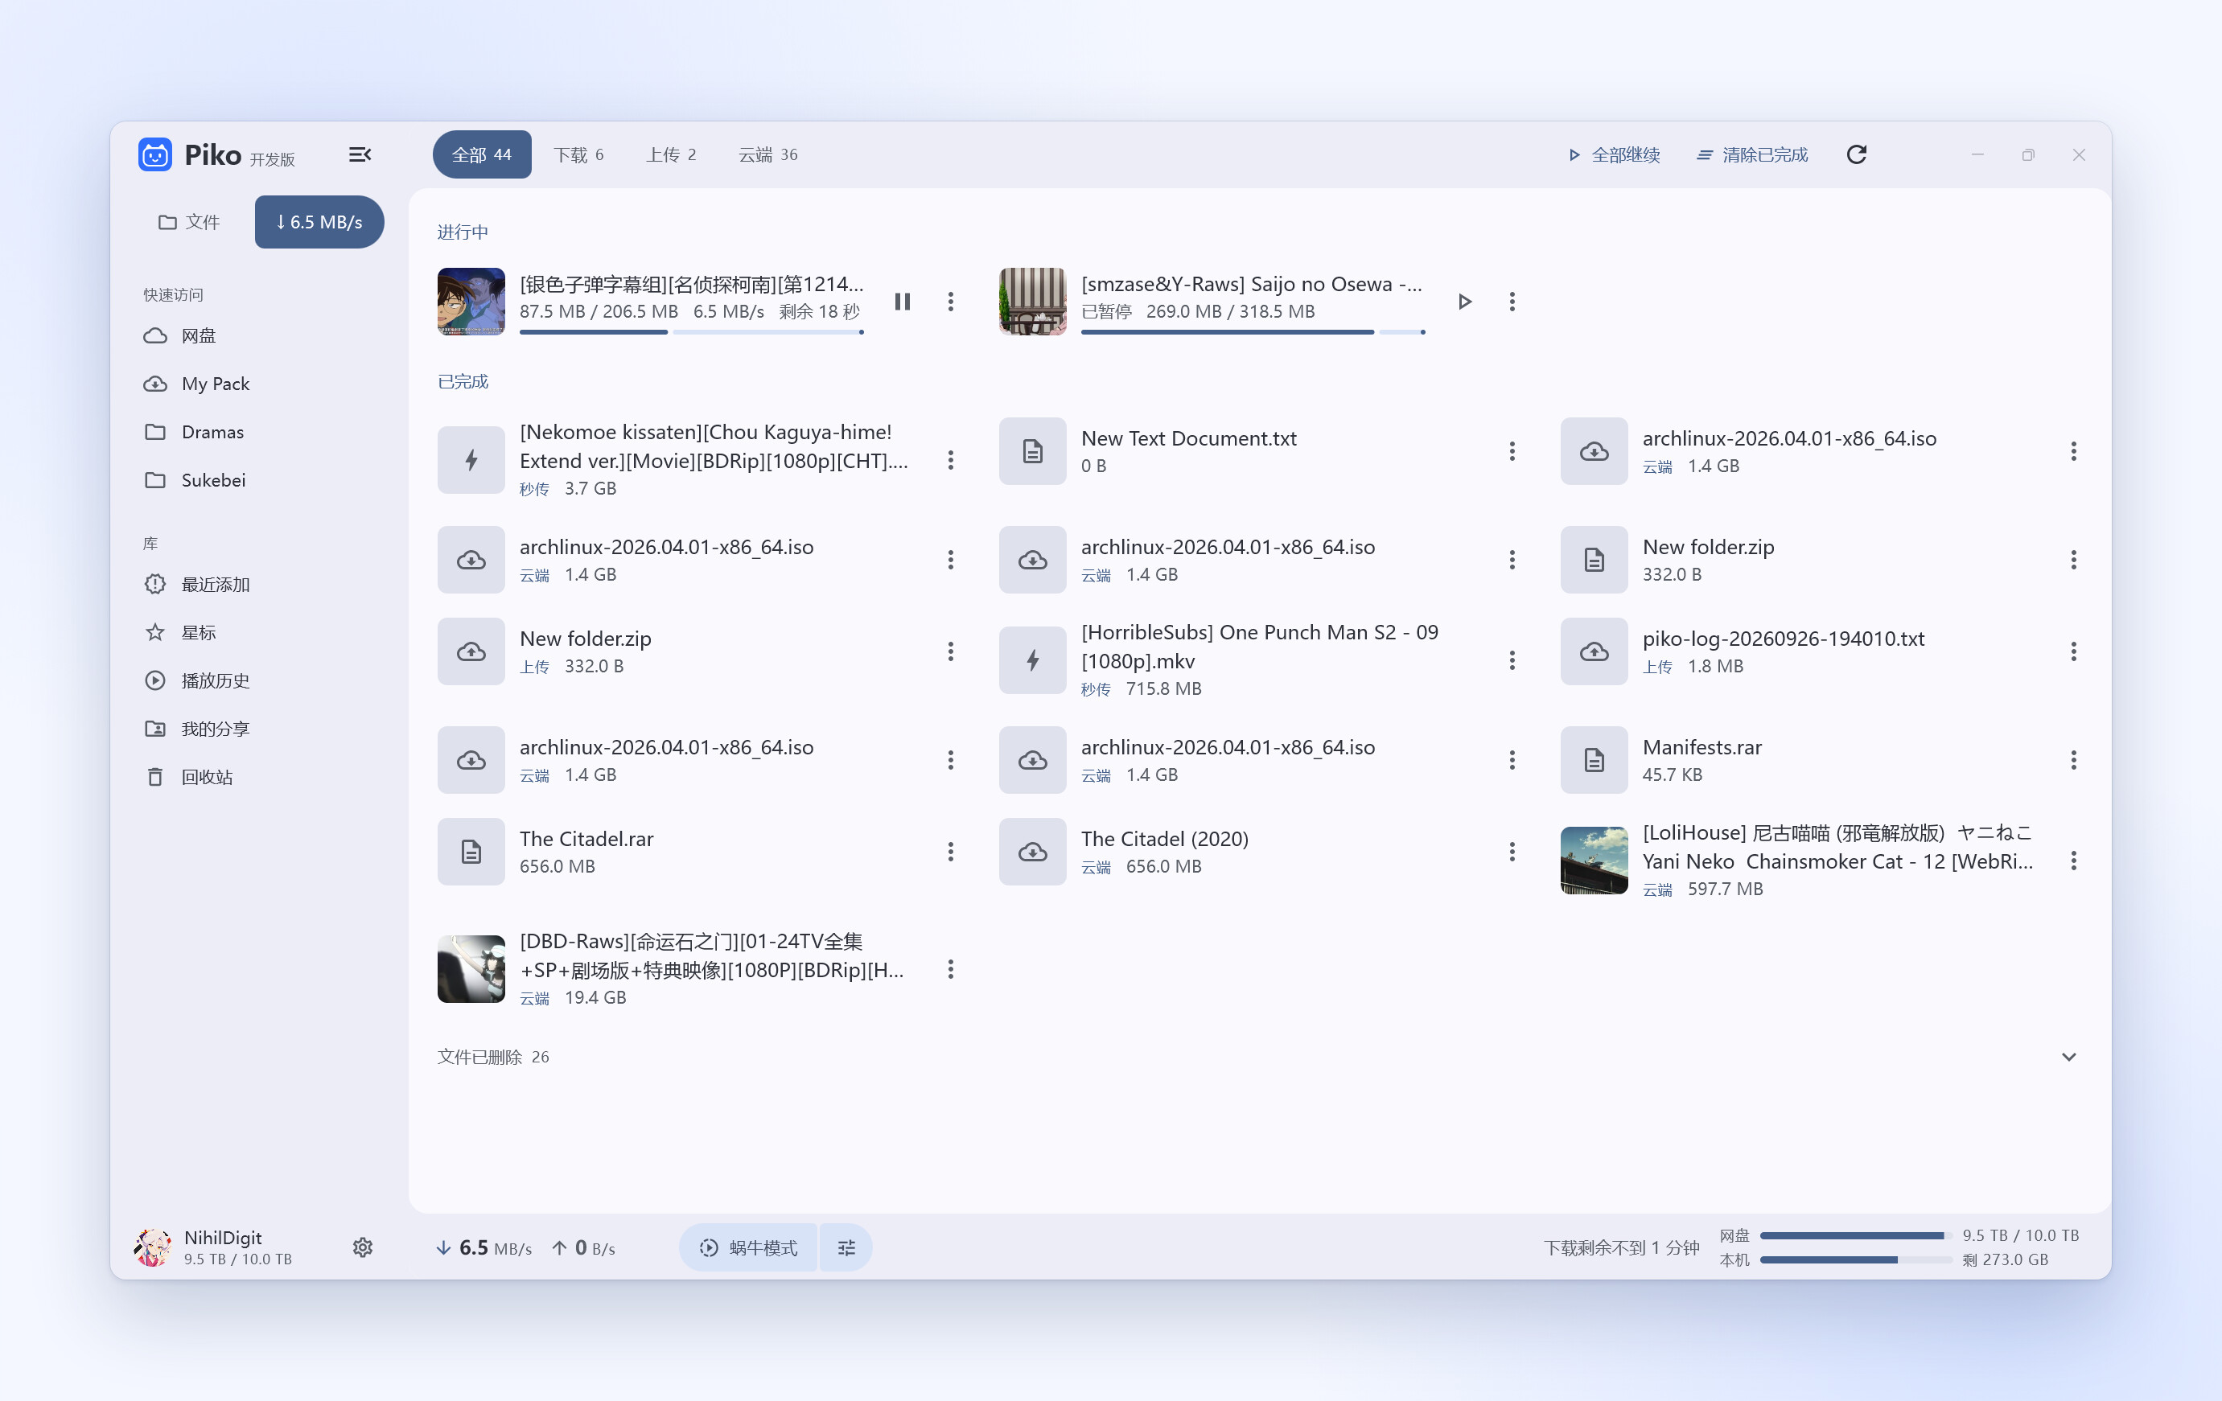Screen dimensions: 2222x1401
Task: Open more options for The Citadel (2020)
Action: (1512, 852)
